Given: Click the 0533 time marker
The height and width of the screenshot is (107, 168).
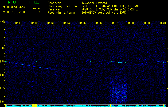Looking at the screenshot, I should (x=50, y=23).
